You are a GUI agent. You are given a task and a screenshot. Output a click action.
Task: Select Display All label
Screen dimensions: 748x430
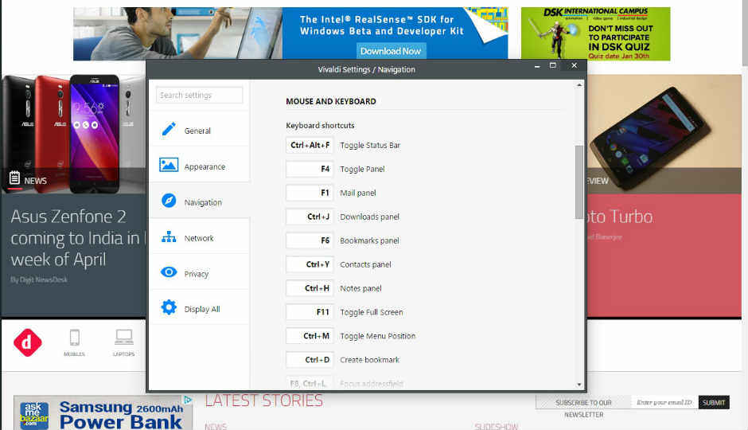202,309
